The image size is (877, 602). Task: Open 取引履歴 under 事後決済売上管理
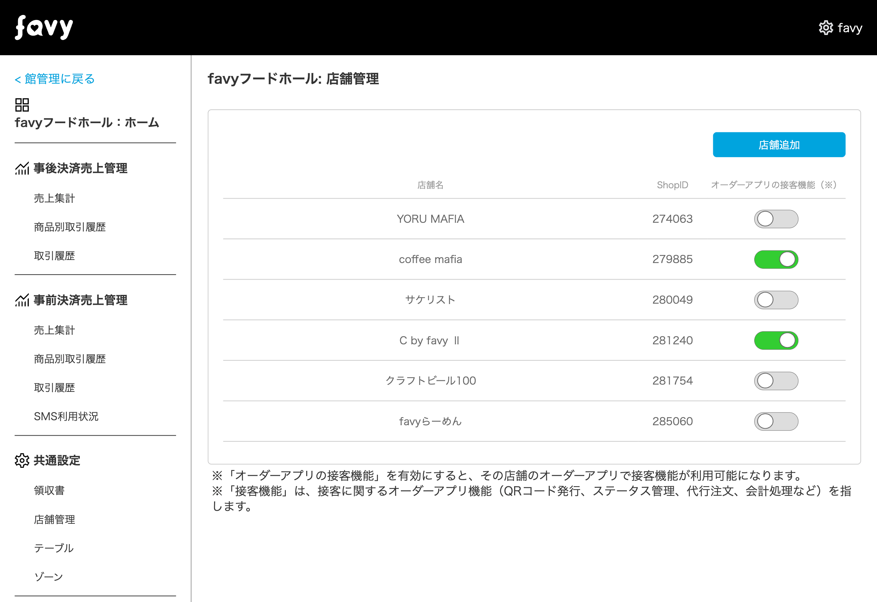pyautogui.click(x=54, y=256)
